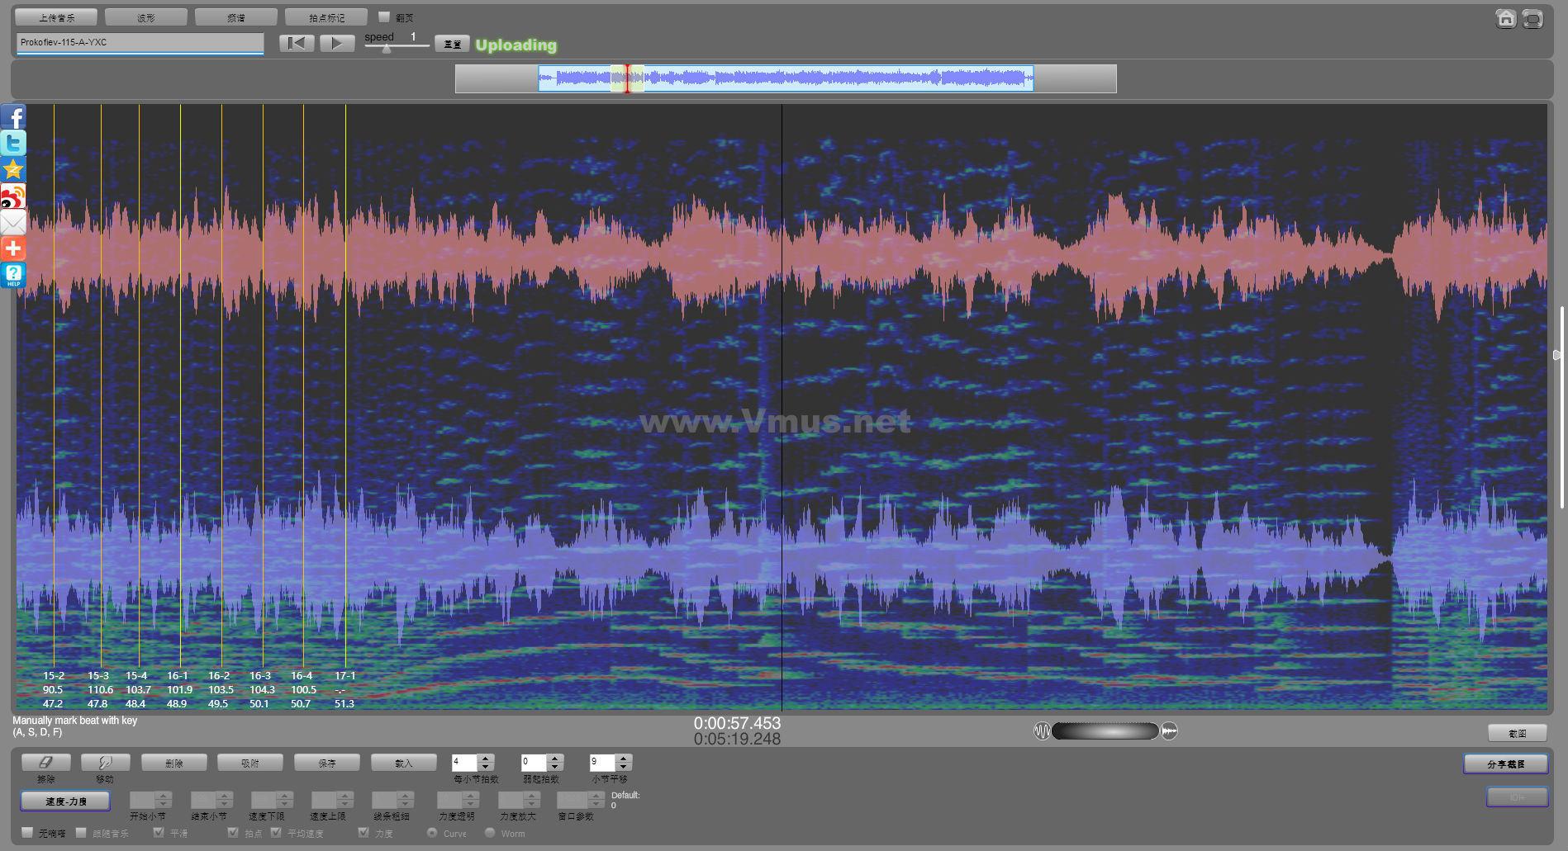The image size is (1568, 851).
Task: Adjust the speed slider handle
Action: [x=387, y=49]
